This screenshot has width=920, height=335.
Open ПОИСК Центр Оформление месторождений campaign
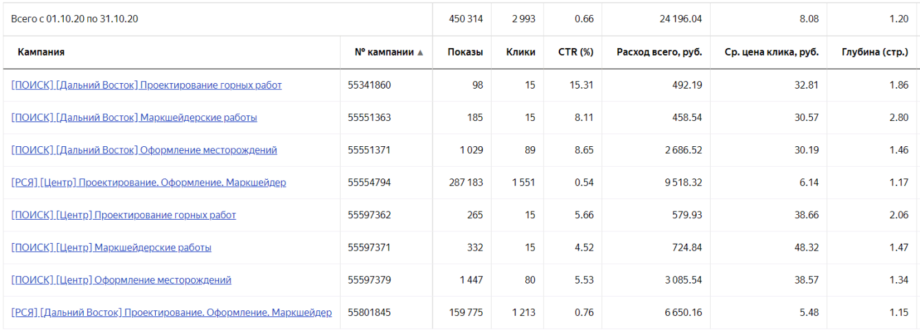coord(122,280)
